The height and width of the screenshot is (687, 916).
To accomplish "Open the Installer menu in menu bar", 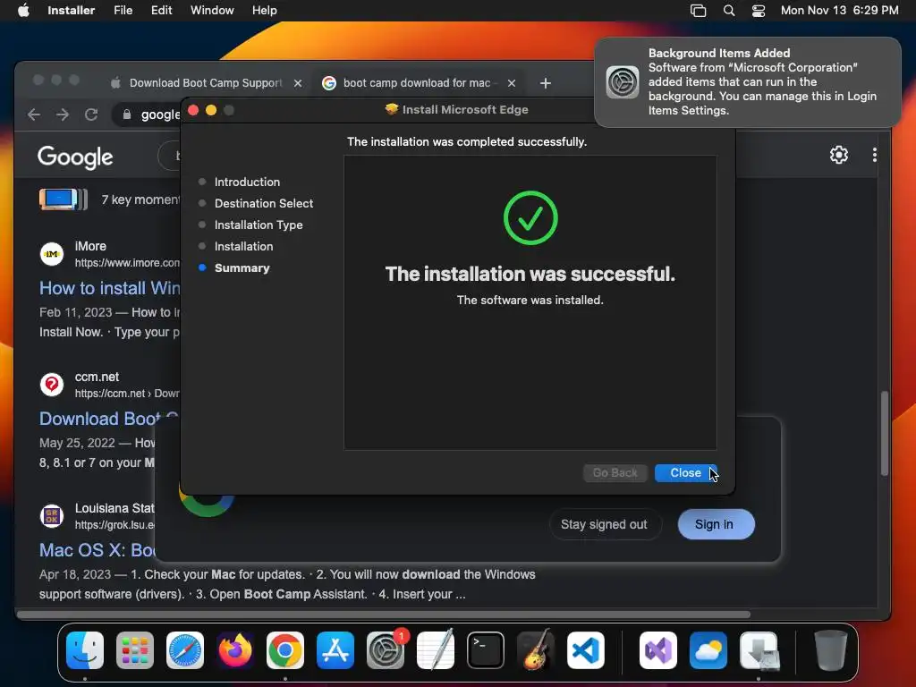I will (71, 10).
